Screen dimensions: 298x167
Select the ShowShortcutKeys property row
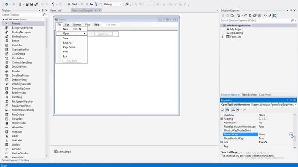click(258, 138)
